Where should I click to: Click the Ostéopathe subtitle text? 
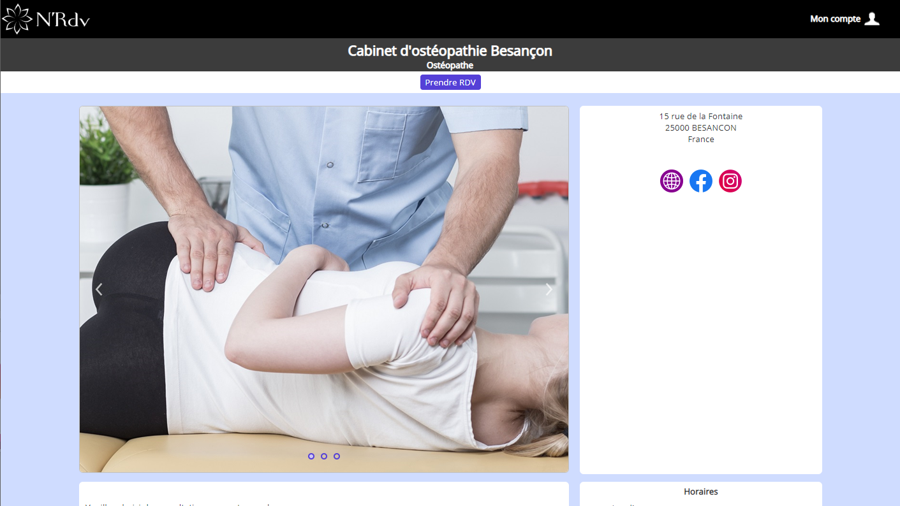tap(450, 65)
